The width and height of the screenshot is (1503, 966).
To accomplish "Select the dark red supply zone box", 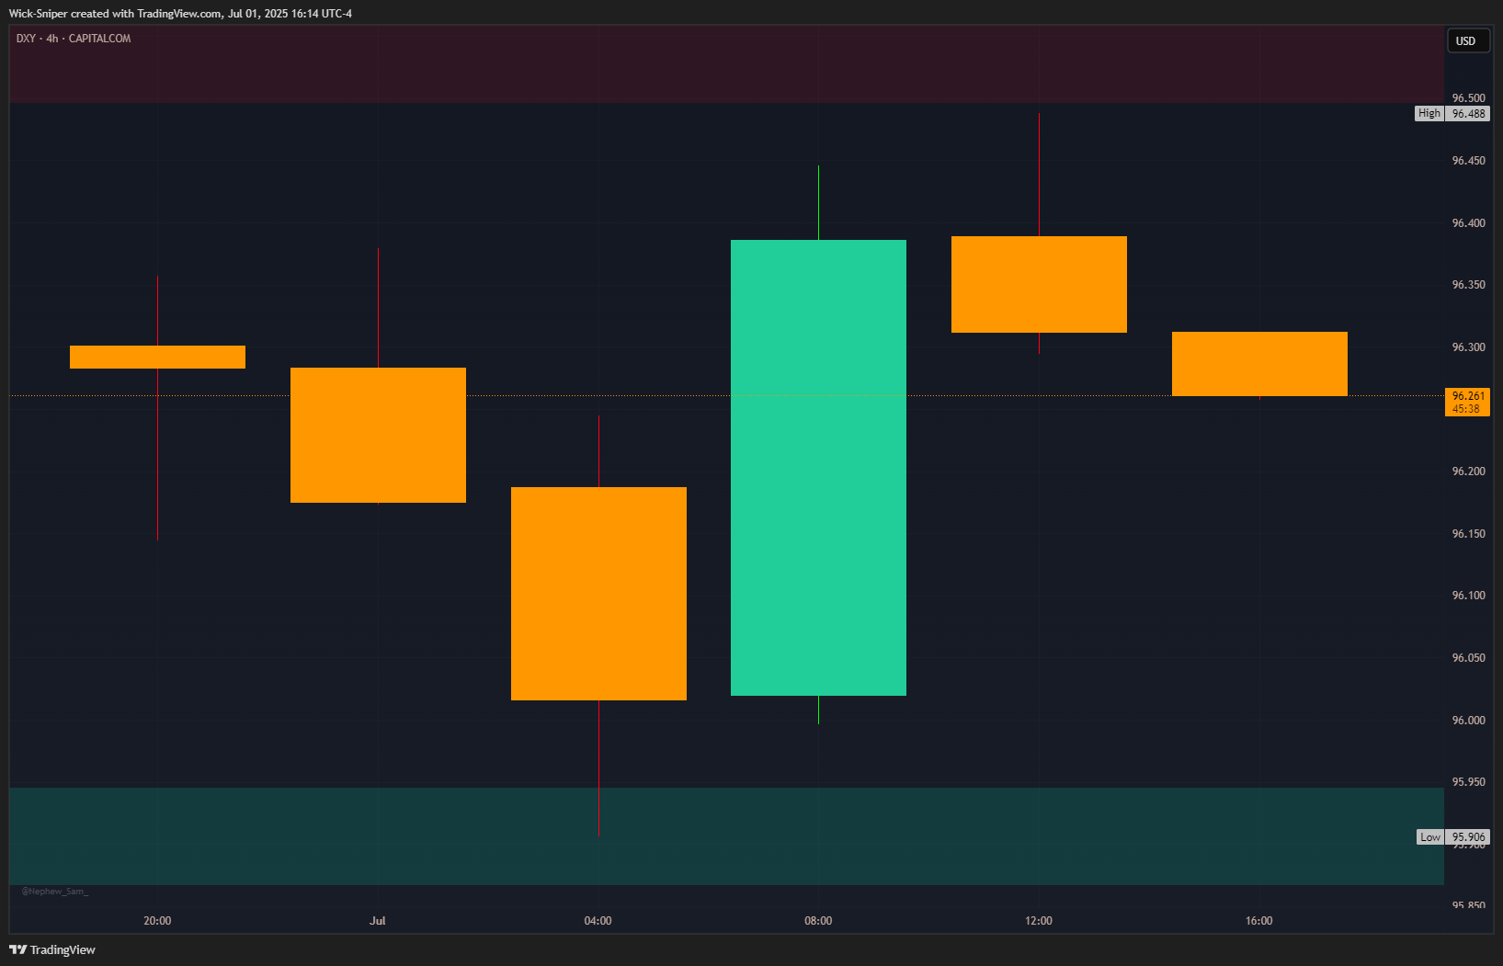I will tap(726, 63).
